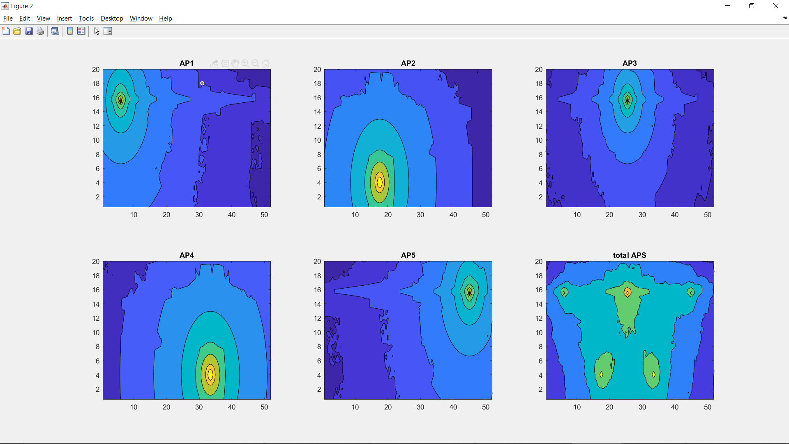Open a saved figure using the Open File icon

pyautogui.click(x=17, y=31)
